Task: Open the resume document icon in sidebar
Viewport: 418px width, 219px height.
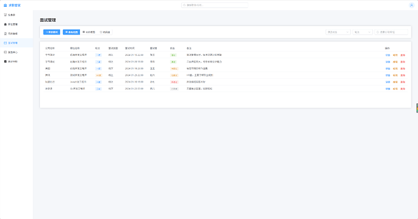Action: pos(5,33)
